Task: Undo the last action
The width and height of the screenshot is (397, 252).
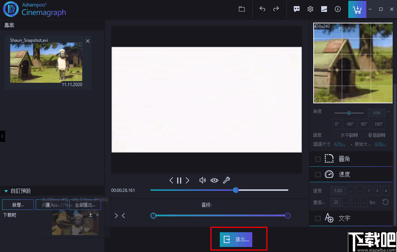Action: tap(262, 9)
